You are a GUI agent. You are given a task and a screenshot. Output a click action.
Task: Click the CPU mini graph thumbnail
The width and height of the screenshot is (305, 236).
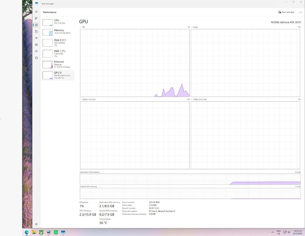[47, 22]
